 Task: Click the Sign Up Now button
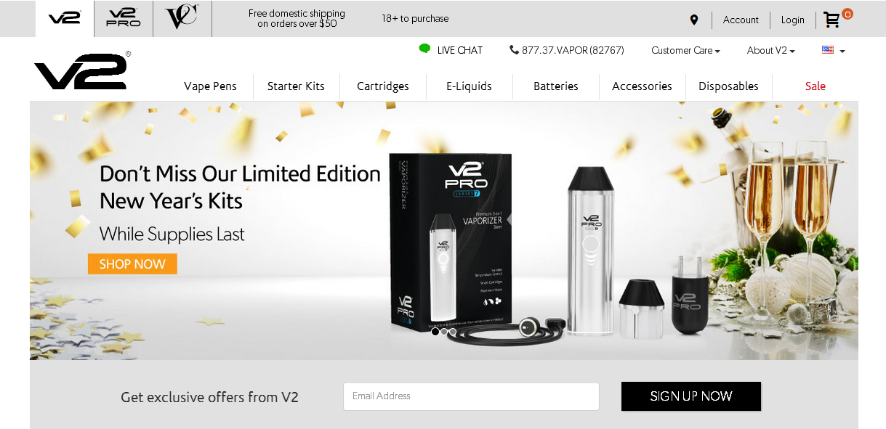pos(691,396)
